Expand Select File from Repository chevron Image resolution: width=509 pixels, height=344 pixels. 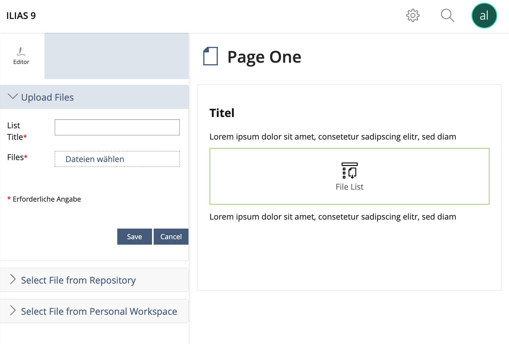pos(13,279)
